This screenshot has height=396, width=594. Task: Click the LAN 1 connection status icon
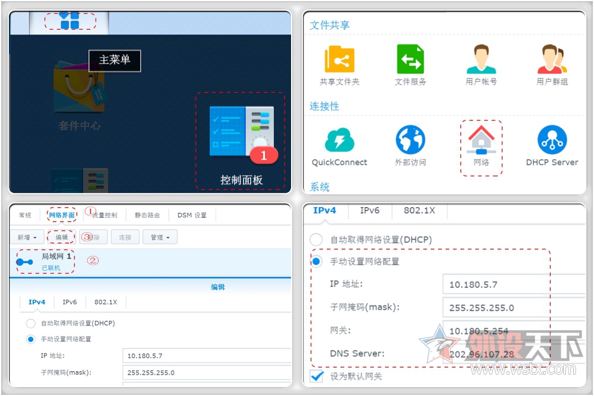pyautogui.click(x=24, y=262)
